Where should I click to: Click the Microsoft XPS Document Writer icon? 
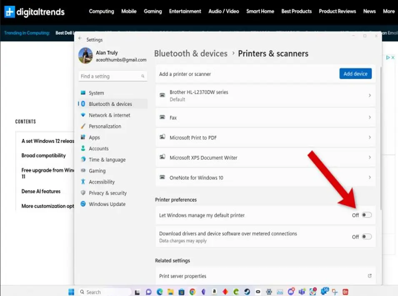click(x=163, y=157)
